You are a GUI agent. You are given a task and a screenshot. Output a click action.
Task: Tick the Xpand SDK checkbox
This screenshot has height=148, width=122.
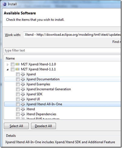[x=18, y=94]
